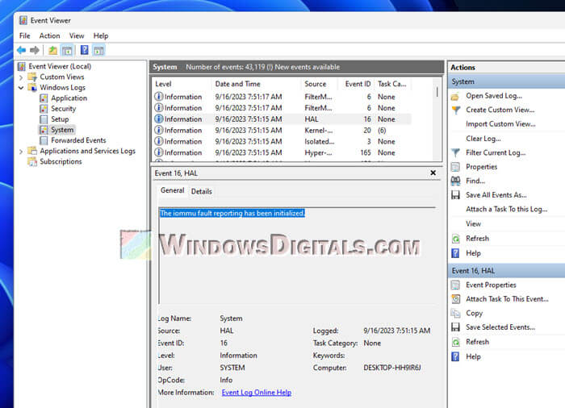Sort by the Event ID column header

tap(356, 84)
